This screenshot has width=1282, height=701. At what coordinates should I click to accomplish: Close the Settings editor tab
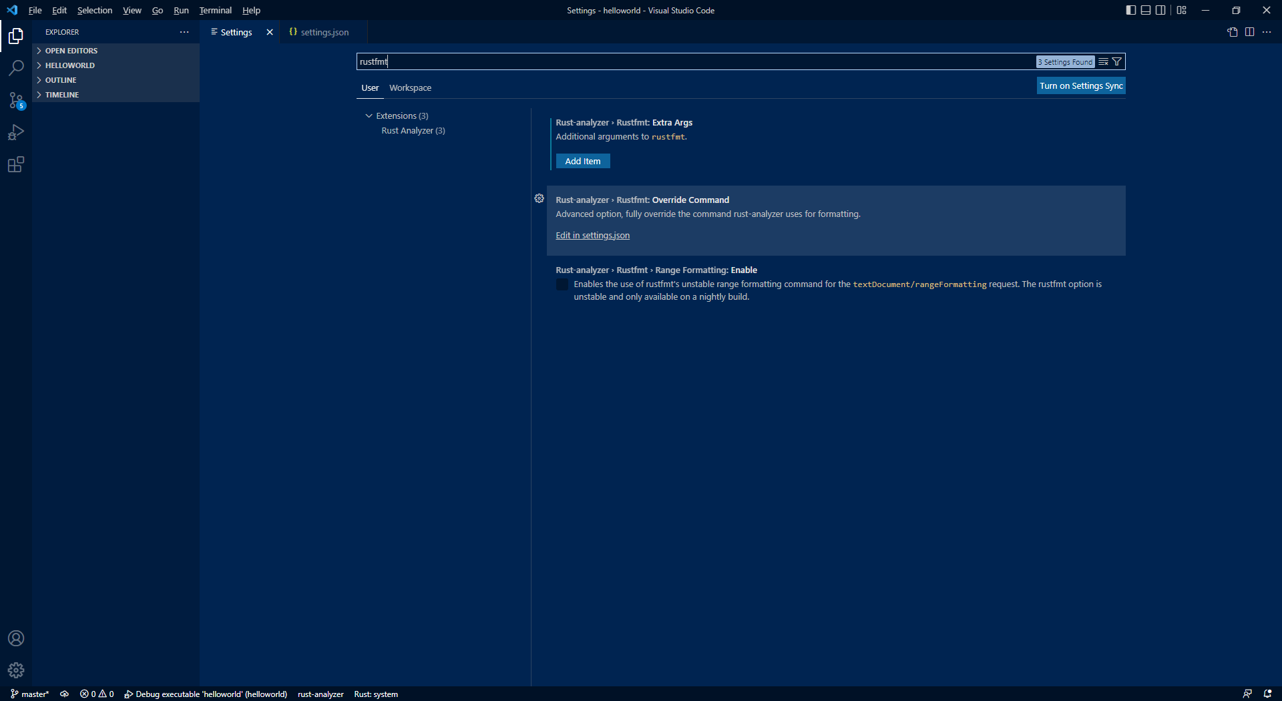pyautogui.click(x=270, y=32)
